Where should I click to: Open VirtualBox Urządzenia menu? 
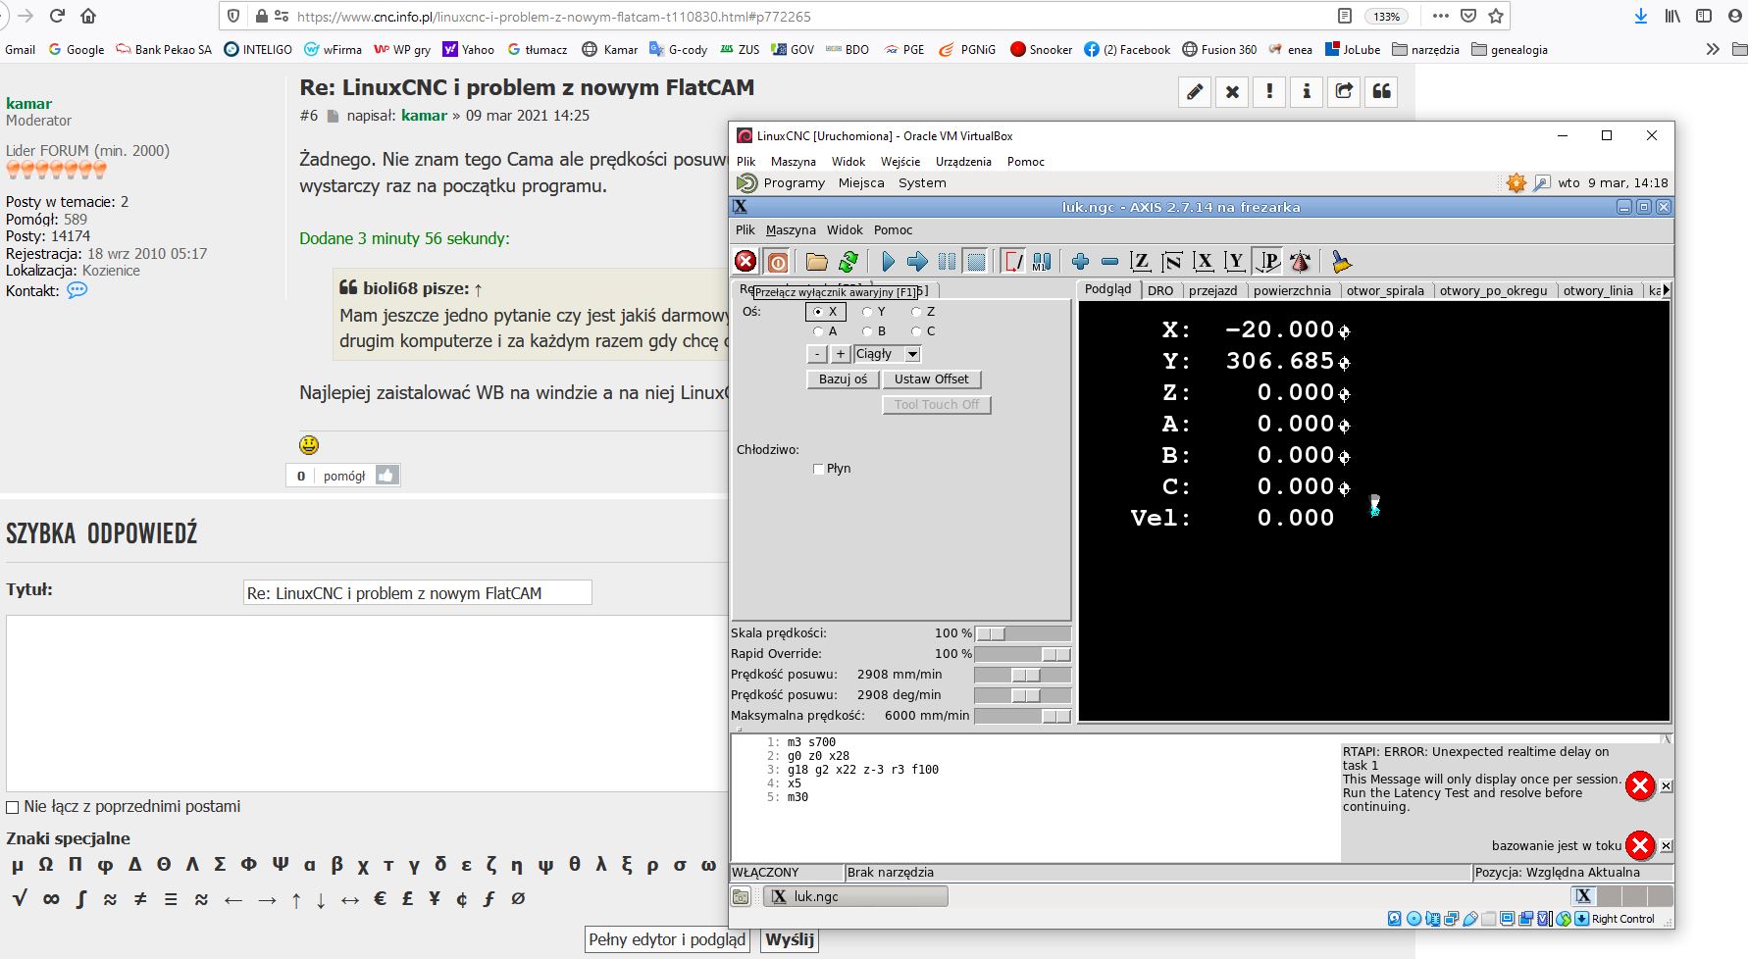[x=963, y=162]
